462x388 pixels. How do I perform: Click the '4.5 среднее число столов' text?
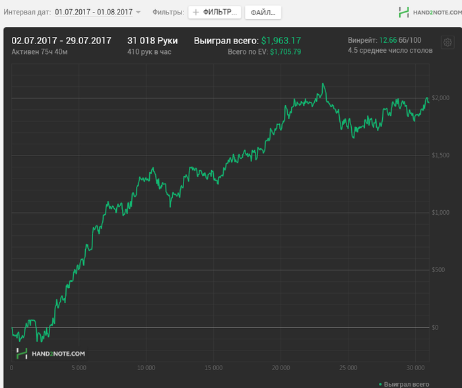click(390, 51)
